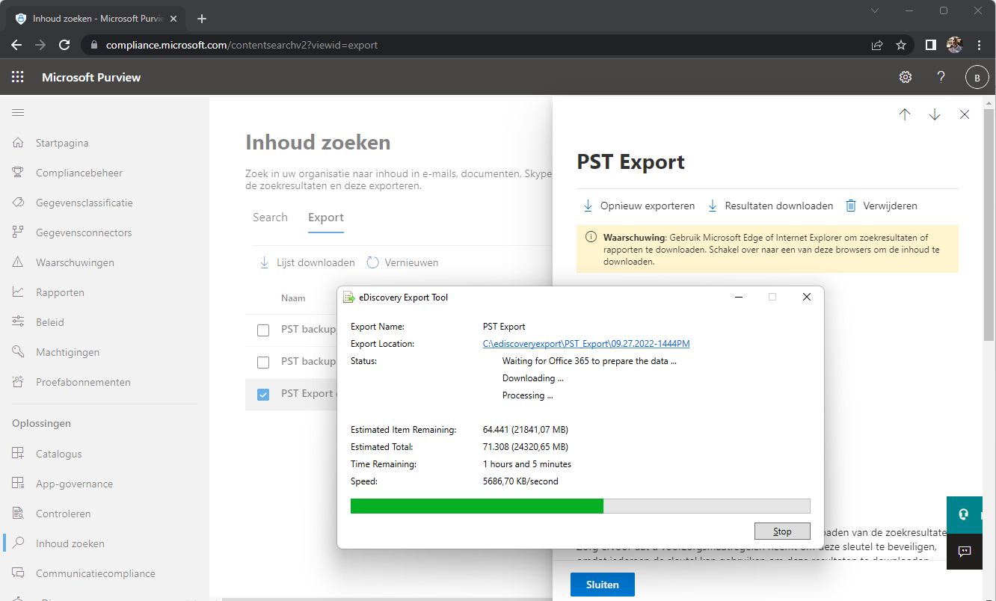This screenshot has height=601, width=996.
Task: Switch to the Search tab
Action: (270, 217)
